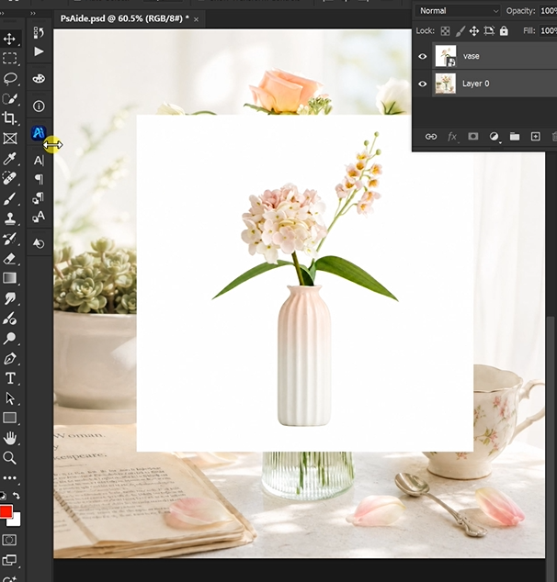Open the blue AI plugin panel icon

[x=39, y=133]
